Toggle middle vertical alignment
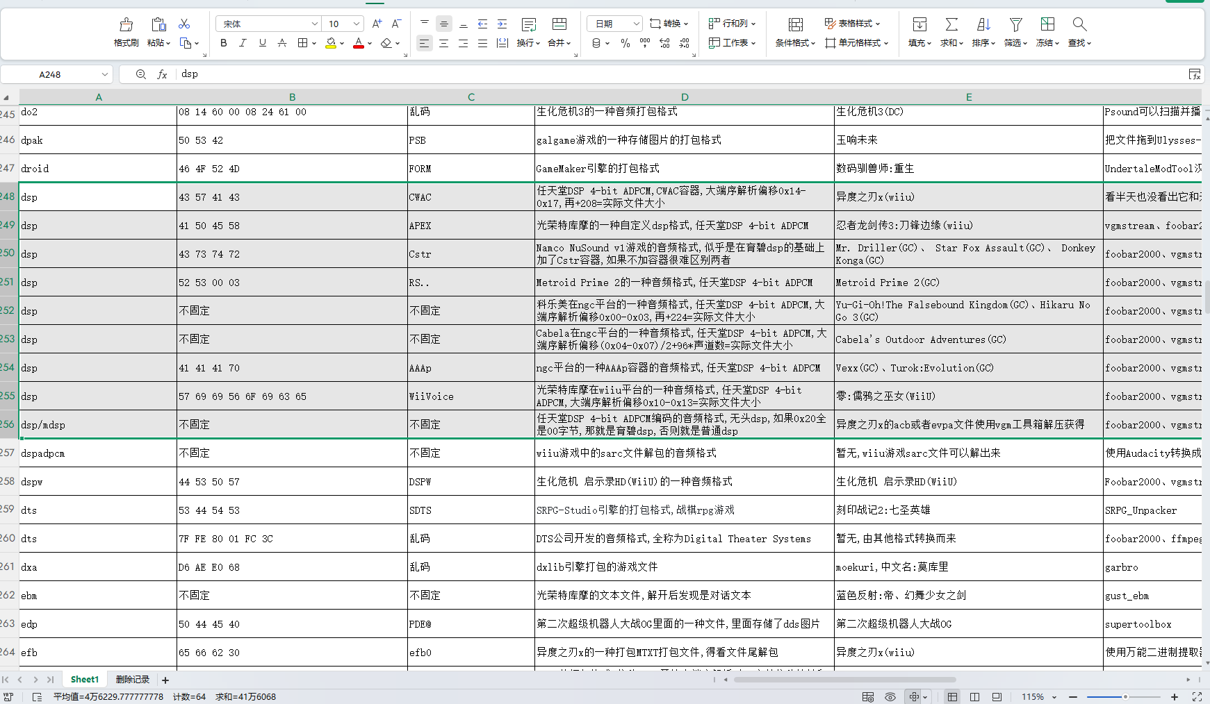The image size is (1210, 704). click(x=444, y=24)
